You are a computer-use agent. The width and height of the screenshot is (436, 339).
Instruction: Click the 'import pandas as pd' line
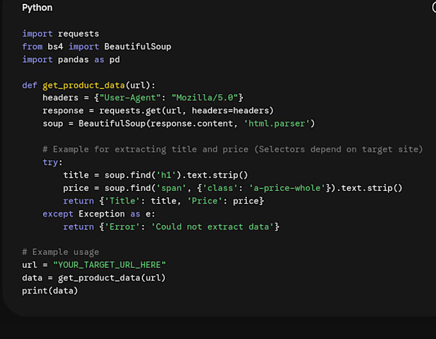tap(71, 60)
